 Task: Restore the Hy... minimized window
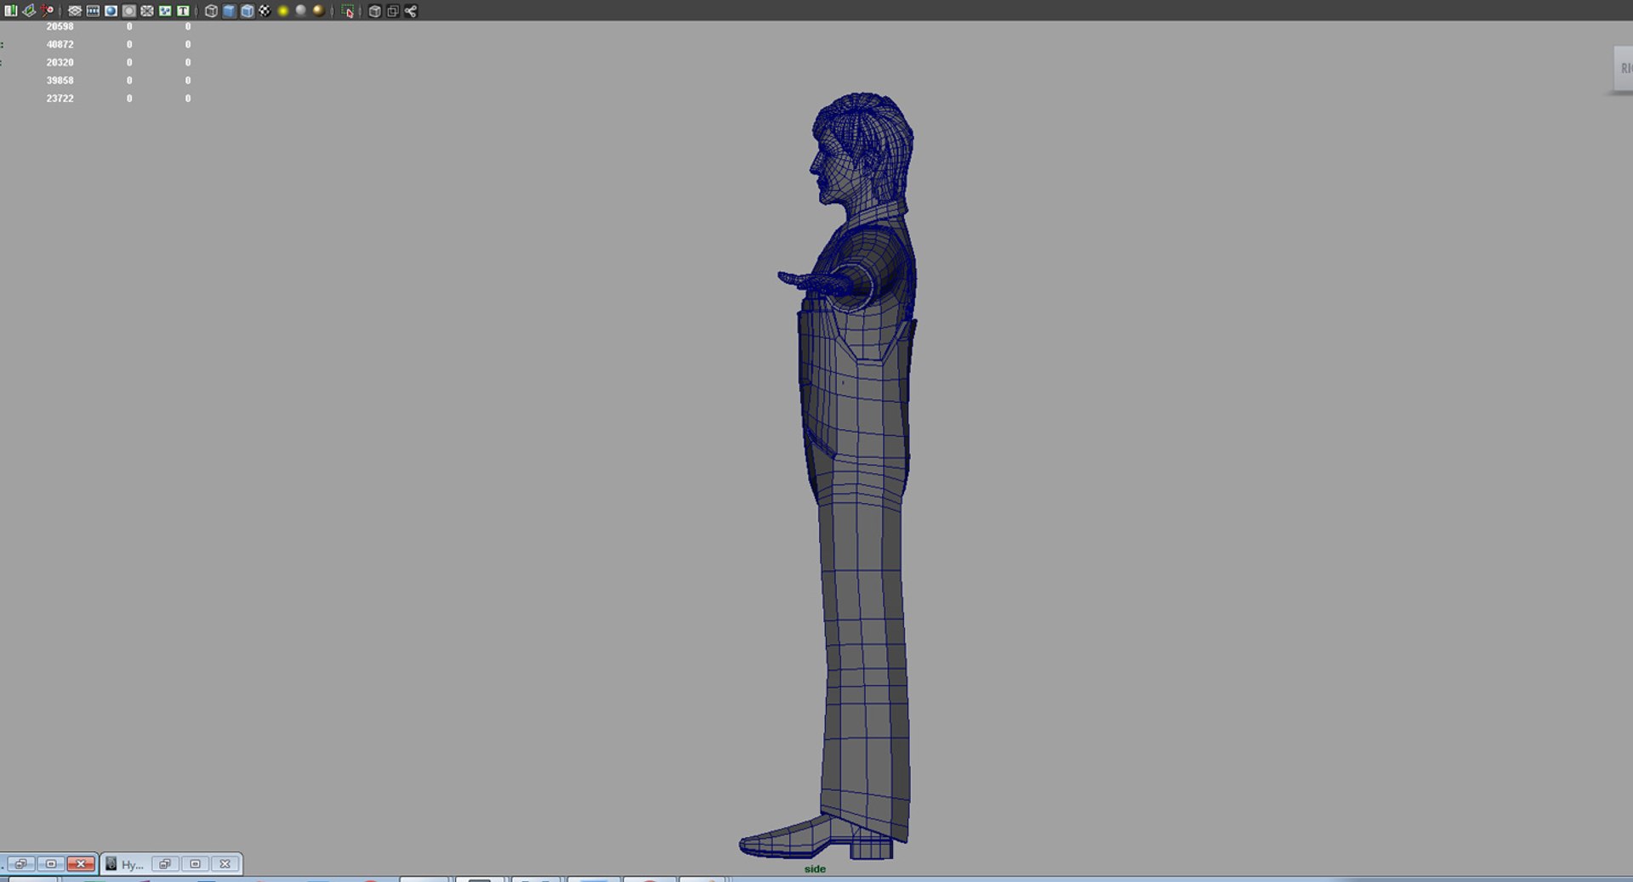click(165, 864)
